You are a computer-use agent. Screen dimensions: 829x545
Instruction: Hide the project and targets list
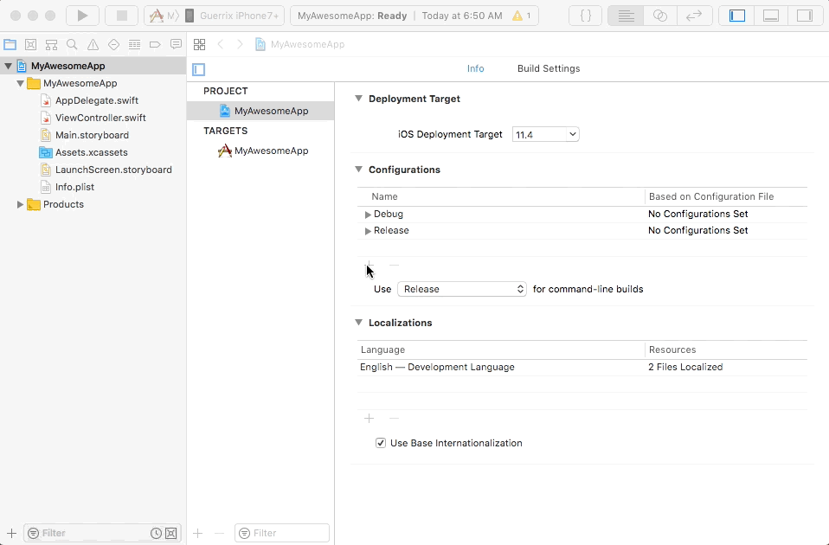tap(199, 69)
